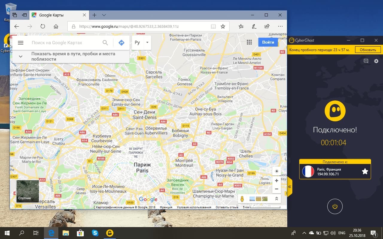The image size is (383, 239).
Task: Click the CyberGhost ghost logo
Action: coord(335,111)
